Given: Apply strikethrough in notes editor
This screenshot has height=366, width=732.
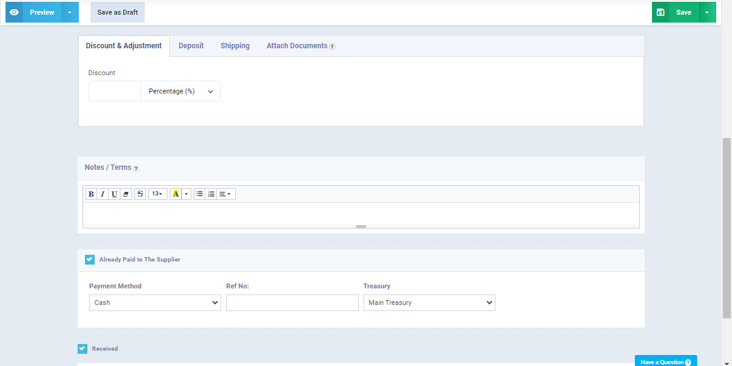Looking at the screenshot, I should click(x=141, y=194).
